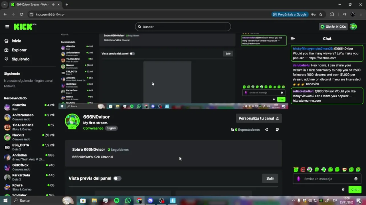Screen dimensions: 366x205
Task: Click the volume icon in system tray
Action: coord(310,200)
